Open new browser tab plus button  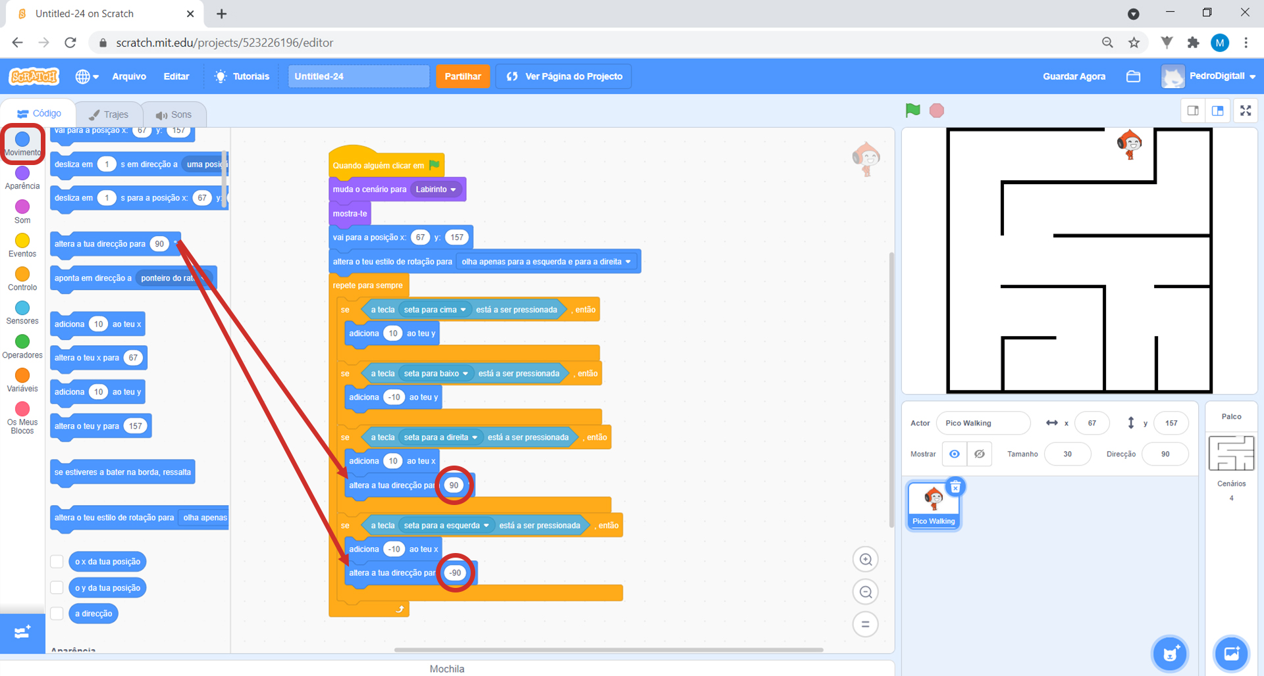(222, 14)
